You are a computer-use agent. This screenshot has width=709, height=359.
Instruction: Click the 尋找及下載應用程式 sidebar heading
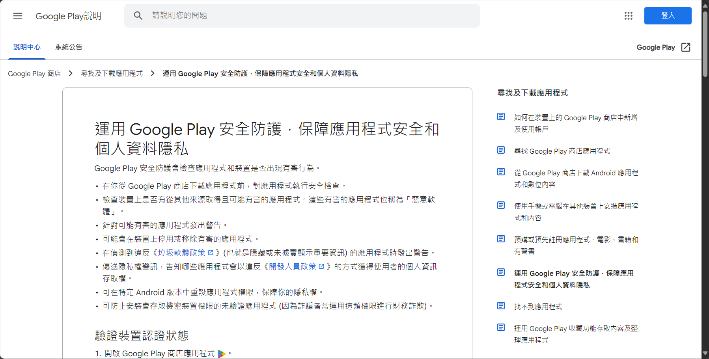coord(532,93)
